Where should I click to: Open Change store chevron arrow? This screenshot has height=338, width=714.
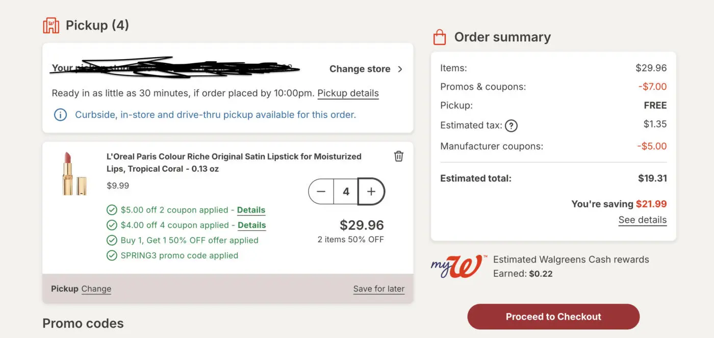400,69
